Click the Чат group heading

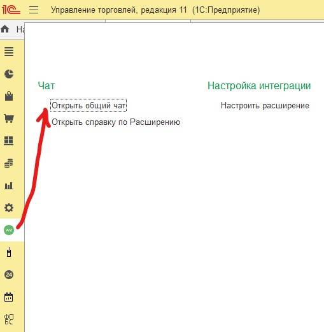(x=46, y=85)
